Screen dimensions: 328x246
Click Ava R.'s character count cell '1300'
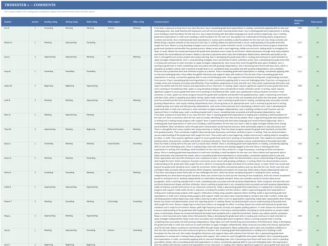[299, 34]
